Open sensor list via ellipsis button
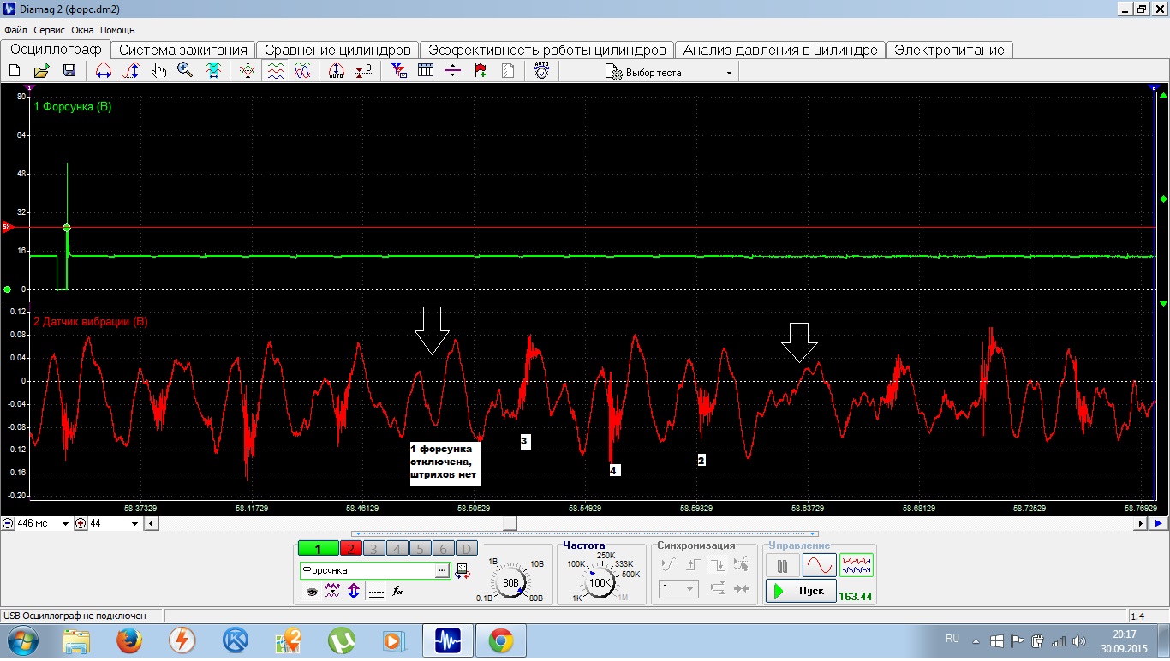 point(443,570)
